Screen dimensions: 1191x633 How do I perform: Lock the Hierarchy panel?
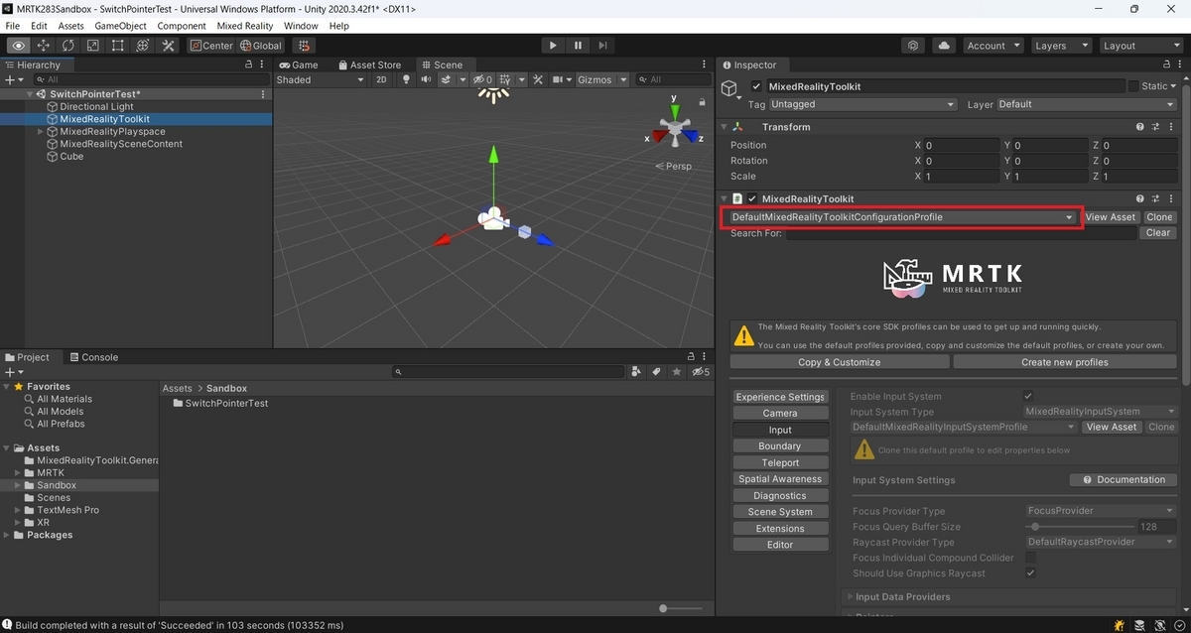pos(248,64)
